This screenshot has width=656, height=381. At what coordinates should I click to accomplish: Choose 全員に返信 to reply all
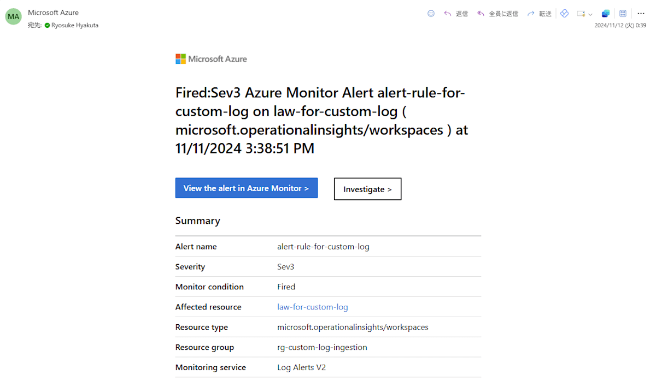pyautogui.click(x=497, y=14)
